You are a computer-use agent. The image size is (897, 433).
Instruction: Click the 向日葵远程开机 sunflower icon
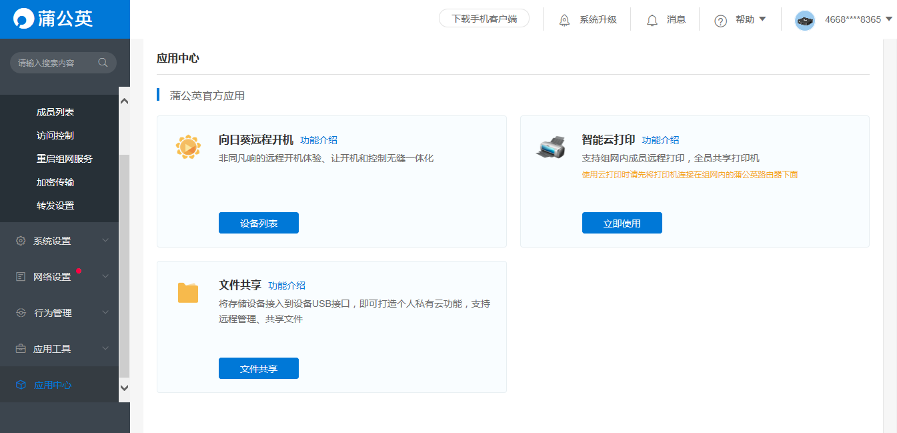pyautogui.click(x=188, y=146)
